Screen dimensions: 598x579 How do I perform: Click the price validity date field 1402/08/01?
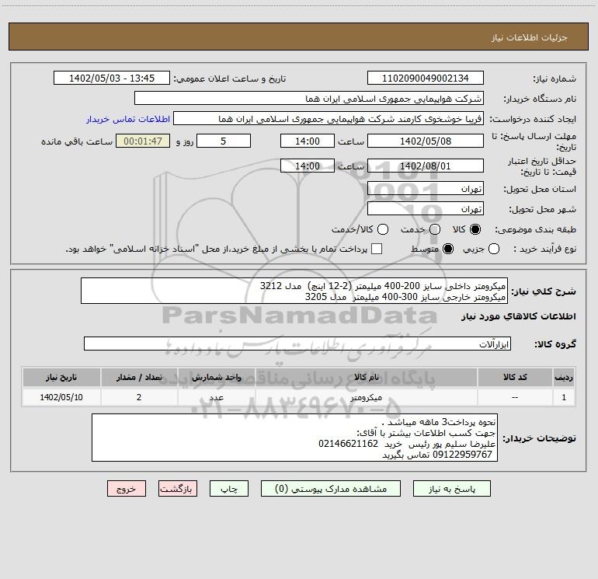pyautogui.click(x=425, y=166)
